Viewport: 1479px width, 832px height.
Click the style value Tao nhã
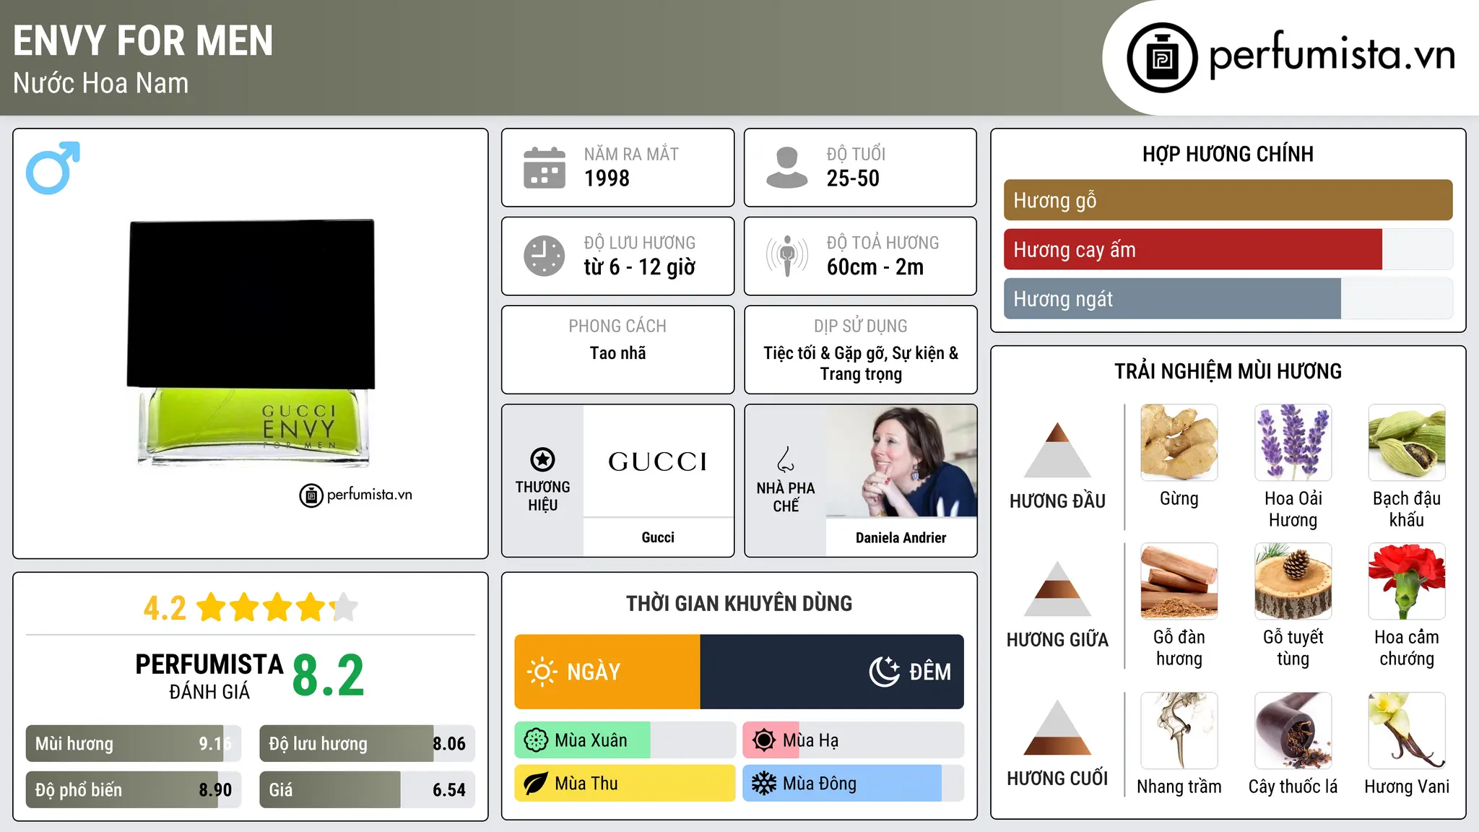click(617, 353)
